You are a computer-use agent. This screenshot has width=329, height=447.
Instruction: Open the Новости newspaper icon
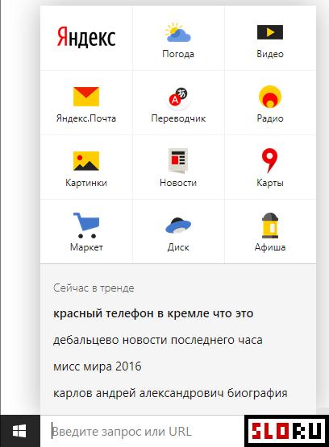click(x=178, y=161)
